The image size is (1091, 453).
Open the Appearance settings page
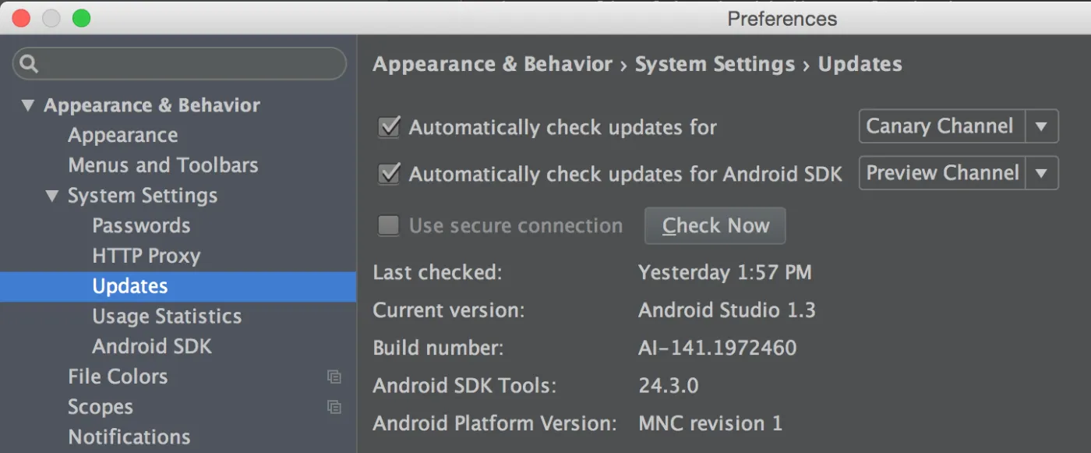[x=122, y=136]
